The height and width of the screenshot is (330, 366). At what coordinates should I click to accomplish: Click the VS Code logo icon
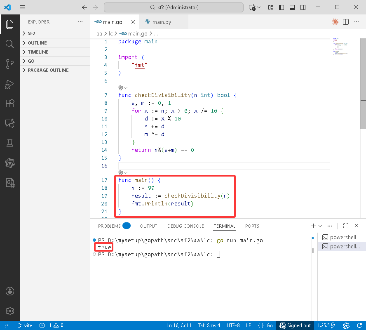(7, 7)
